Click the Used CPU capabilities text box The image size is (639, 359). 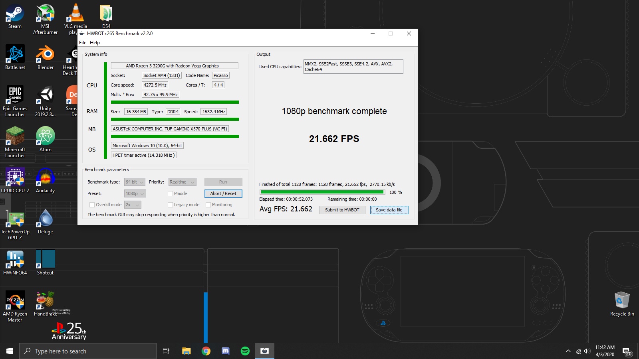(x=353, y=67)
